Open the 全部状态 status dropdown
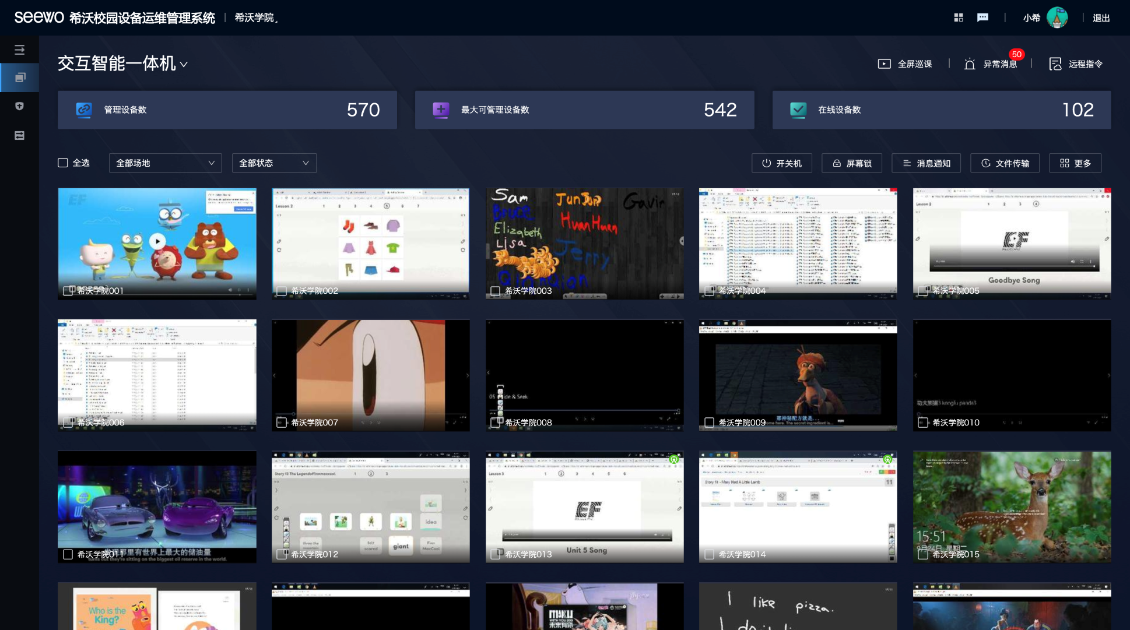Screen dimensions: 1130x630 (274, 163)
